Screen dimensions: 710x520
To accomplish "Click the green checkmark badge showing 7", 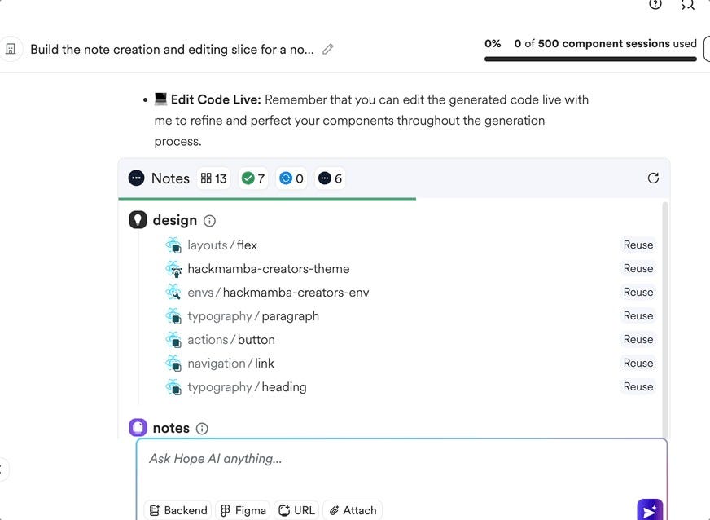I will click(x=252, y=178).
